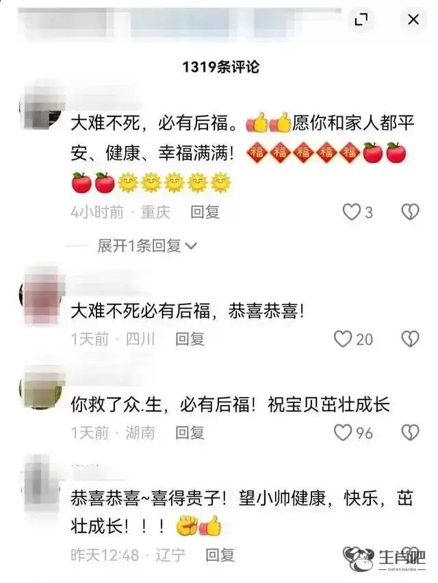Dislike the Hunan comment via broken heart
438x583 pixels.
(410, 432)
